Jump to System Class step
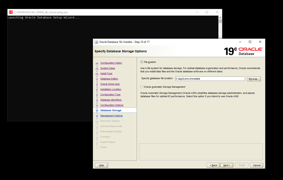 108,68
